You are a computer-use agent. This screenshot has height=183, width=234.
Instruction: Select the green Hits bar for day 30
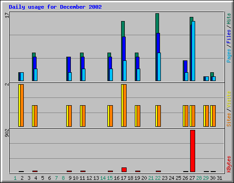coord(212,75)
